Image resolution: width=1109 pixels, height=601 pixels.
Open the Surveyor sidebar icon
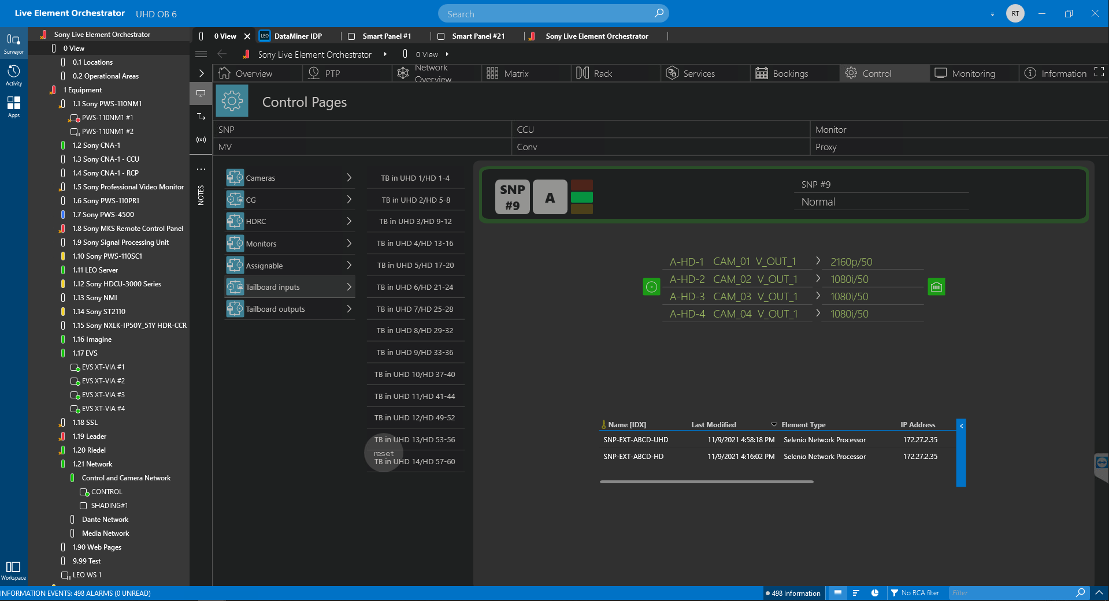coord(13,43)
